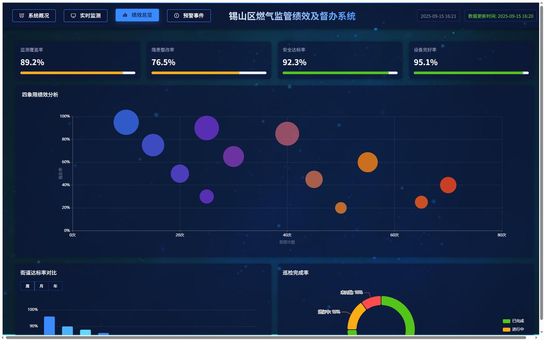This screenshot has width=544, height=340.
Task: Click the orange bubble at 60% level
Action: coord(368,162)
